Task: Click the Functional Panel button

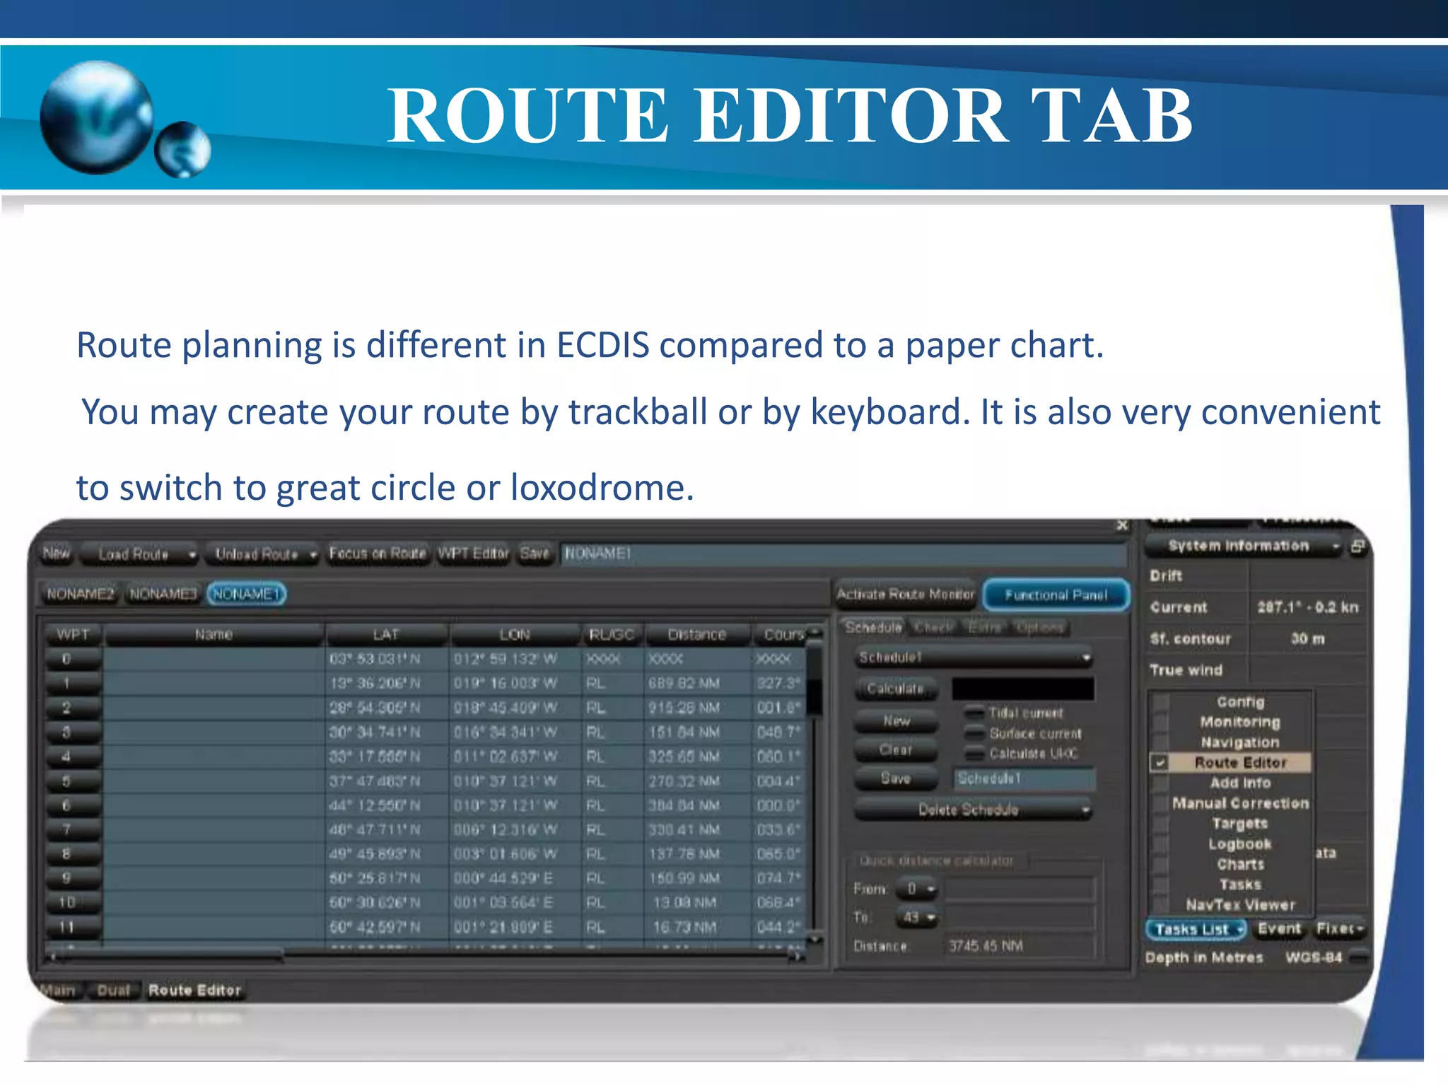Action: tap(1056, 595)
